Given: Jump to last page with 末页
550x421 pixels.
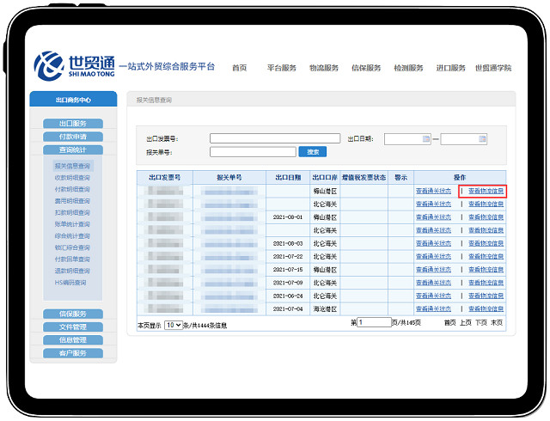Looking at the screenshot, I should click(497, 323).
